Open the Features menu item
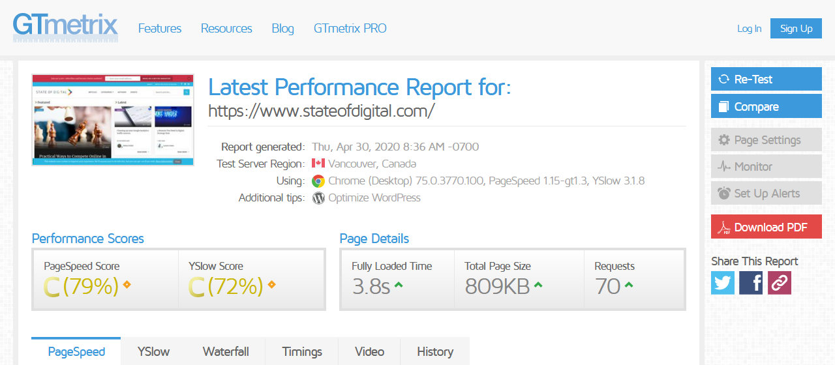Screen dimensions: 835x365 pyautogui.click(x=160, y=29)
